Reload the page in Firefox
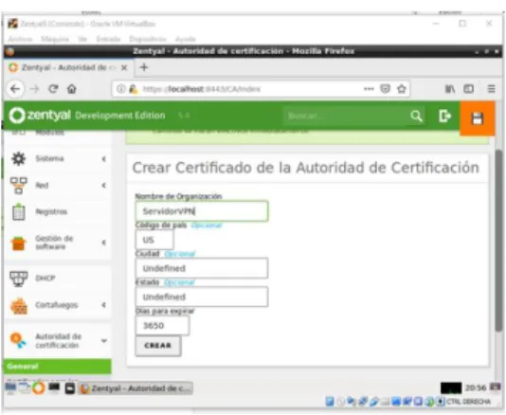 (x=53, y=88)
